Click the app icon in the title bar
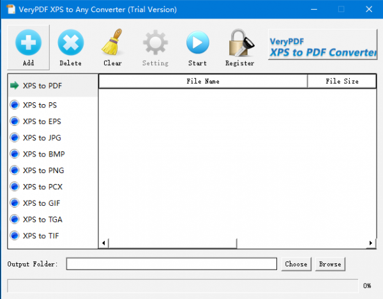The height and width of the screenshot is (299, 383). pyautogui.click(x=10, y=10)
